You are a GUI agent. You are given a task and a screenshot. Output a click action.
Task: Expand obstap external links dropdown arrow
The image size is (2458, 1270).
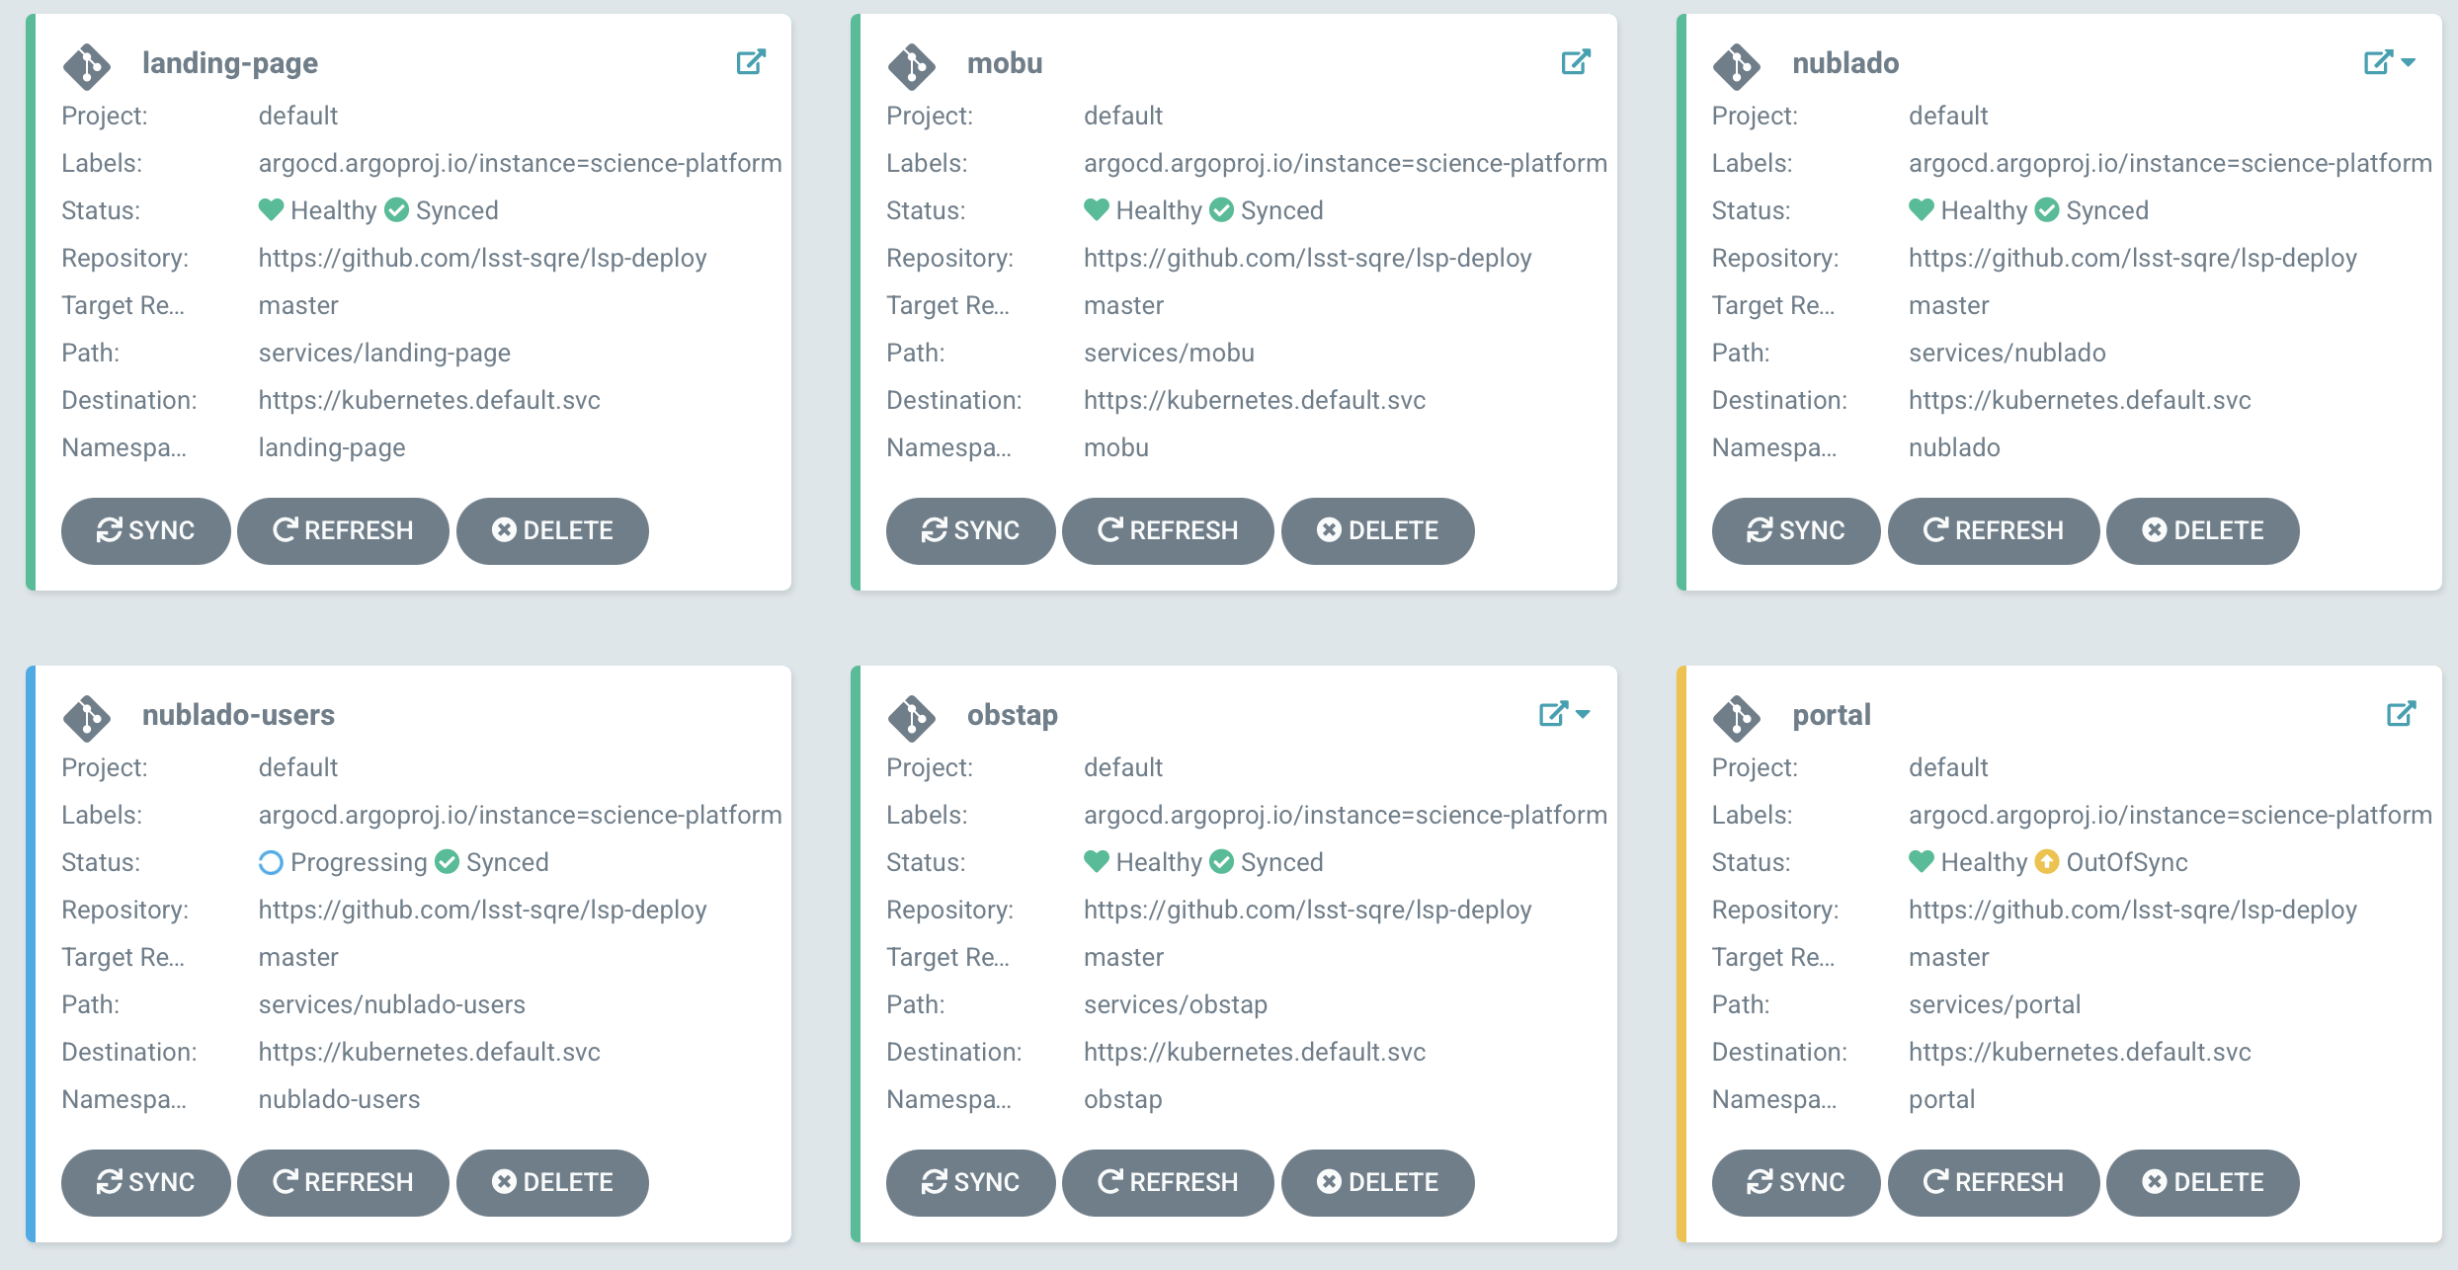click(1583, 714)
